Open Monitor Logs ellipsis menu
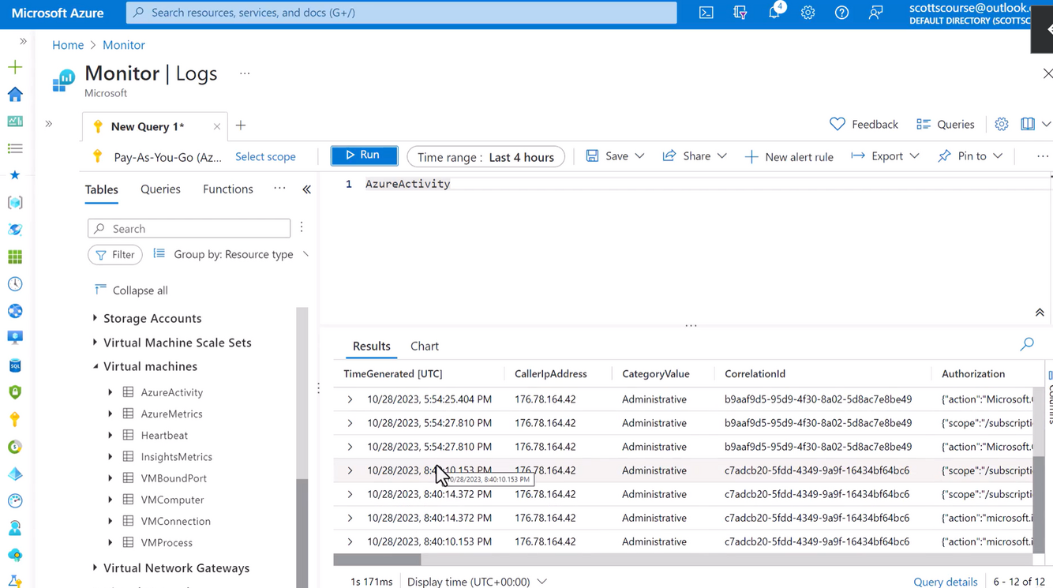Viewport: 1053px width, 588px height. click(245, 73)
